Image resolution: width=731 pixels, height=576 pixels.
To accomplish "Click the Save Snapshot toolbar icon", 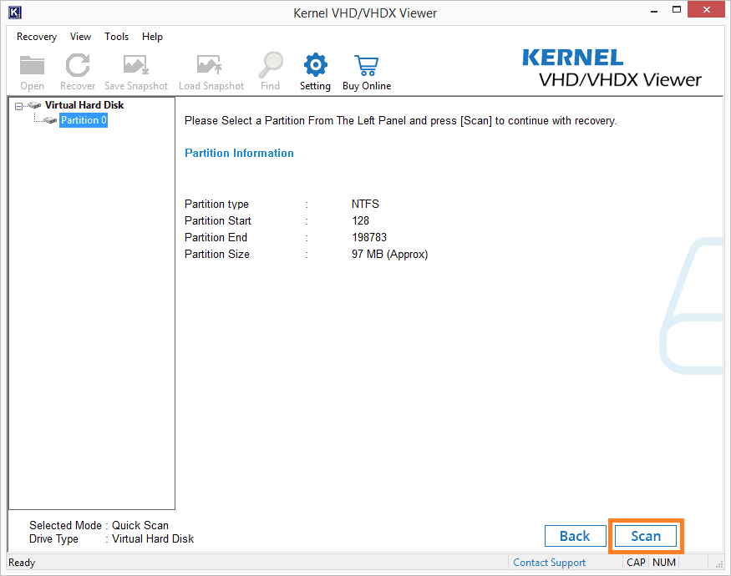I will click(x=135, y=66).
